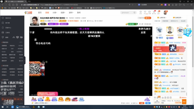Image resolution: width=194 pixels, height=109 pixels.
Task: Open the emoji icon below chat
Action: pos(155,98)
